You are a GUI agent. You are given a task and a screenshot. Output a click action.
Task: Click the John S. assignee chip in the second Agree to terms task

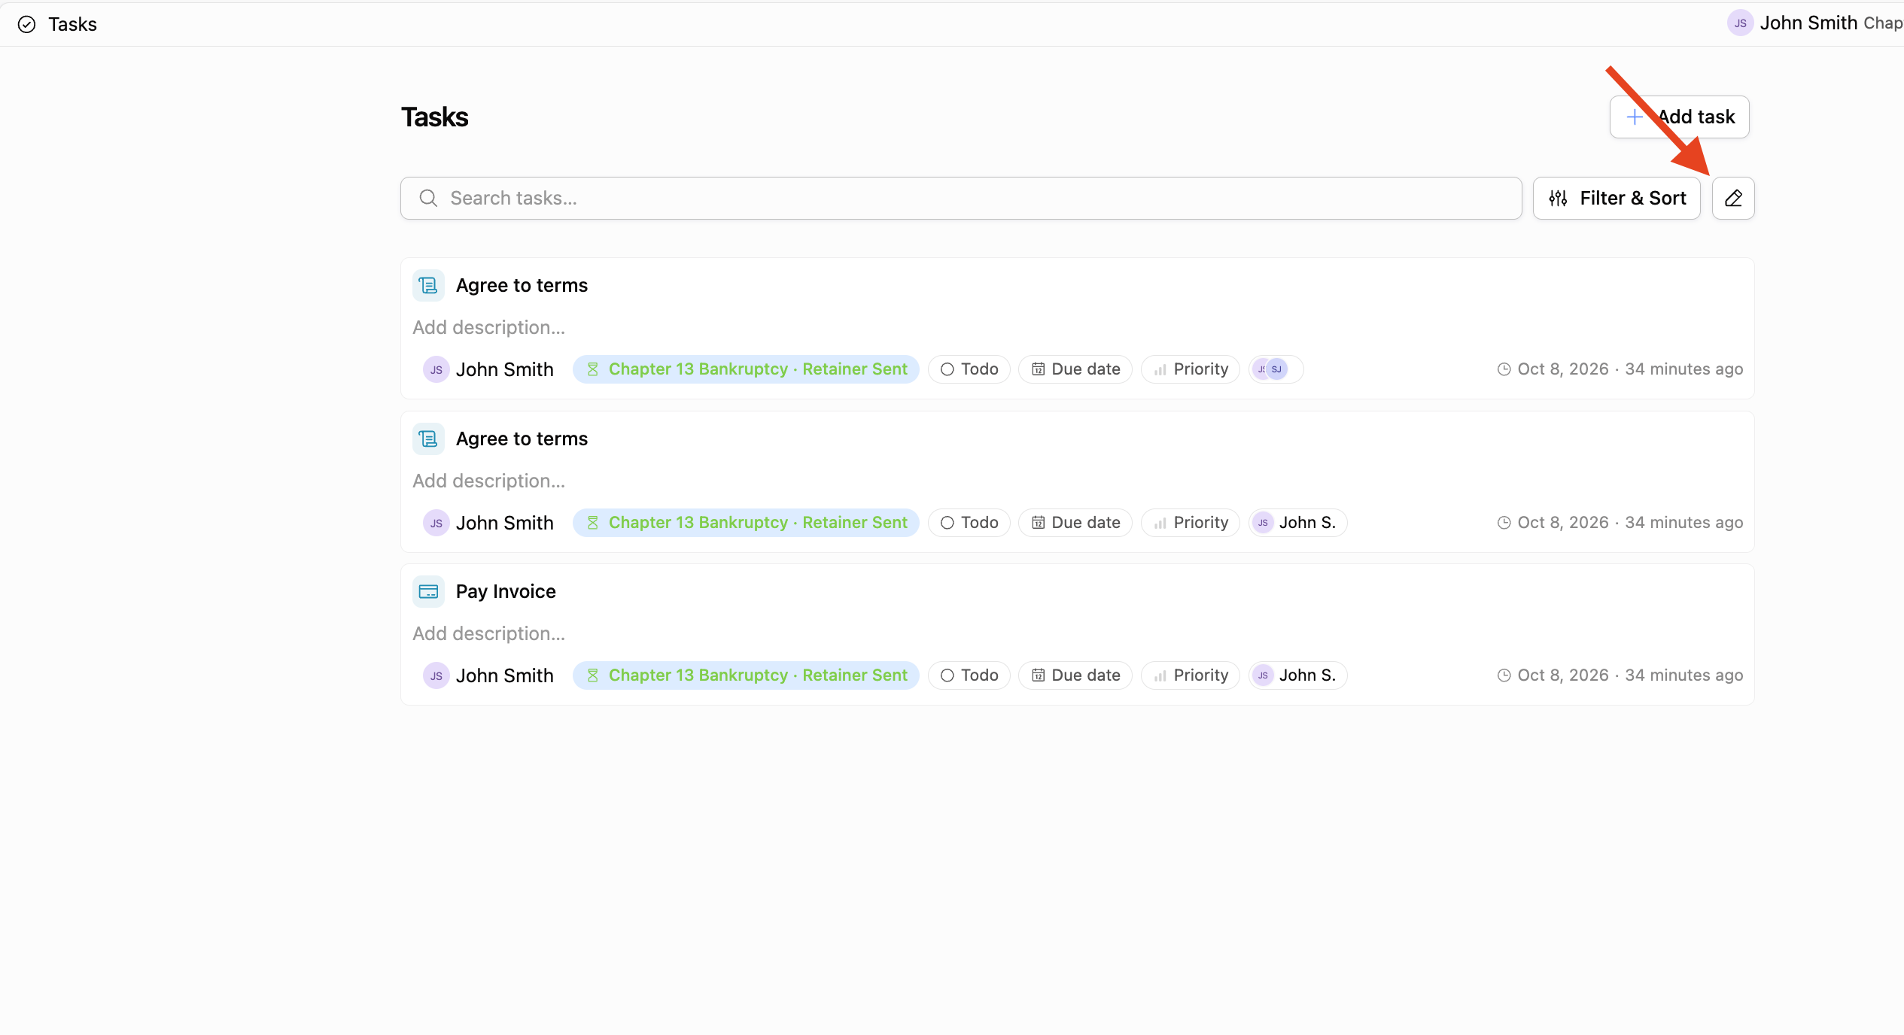[x=1297, y=523]
